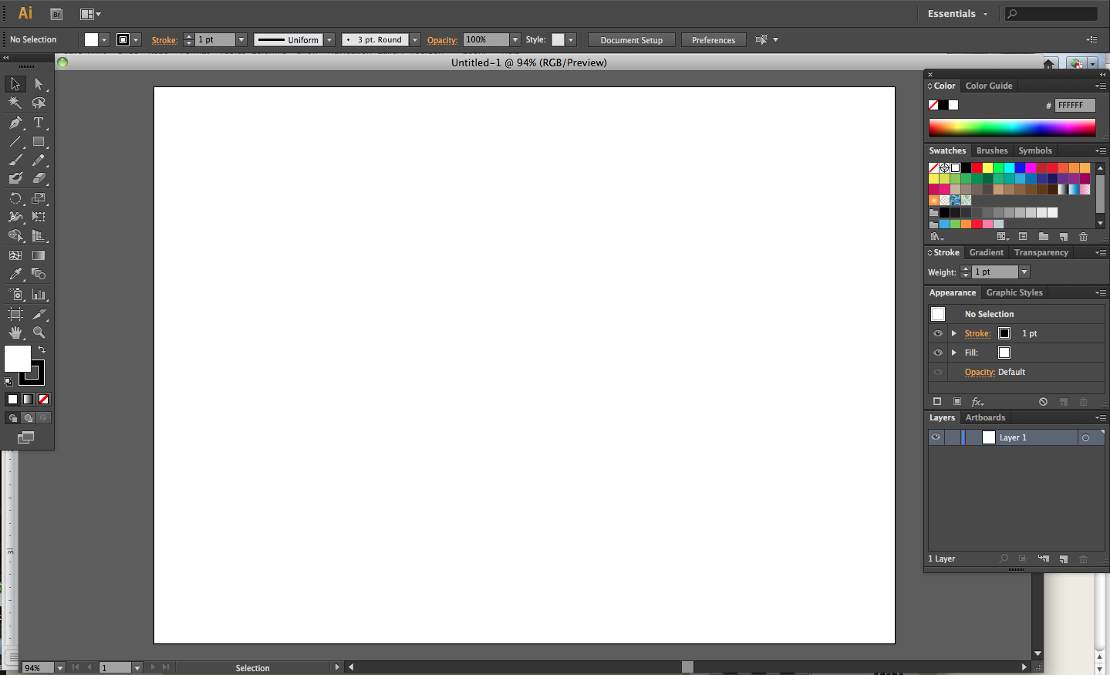
Task: Select a red swatch in the Swatches panel
Action: click(x=977, y=167)
